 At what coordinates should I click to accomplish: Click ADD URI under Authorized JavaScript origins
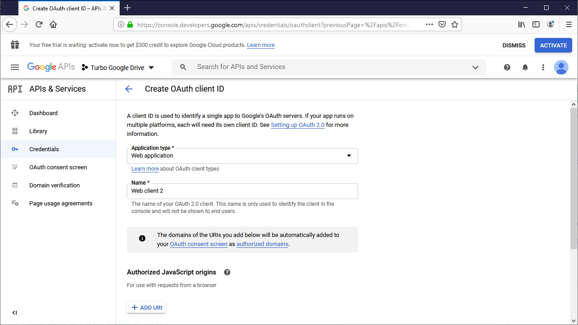[x=146, y=307]
